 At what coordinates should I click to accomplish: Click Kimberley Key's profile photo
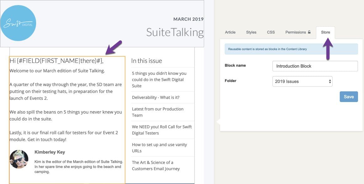tap(19, 159)
